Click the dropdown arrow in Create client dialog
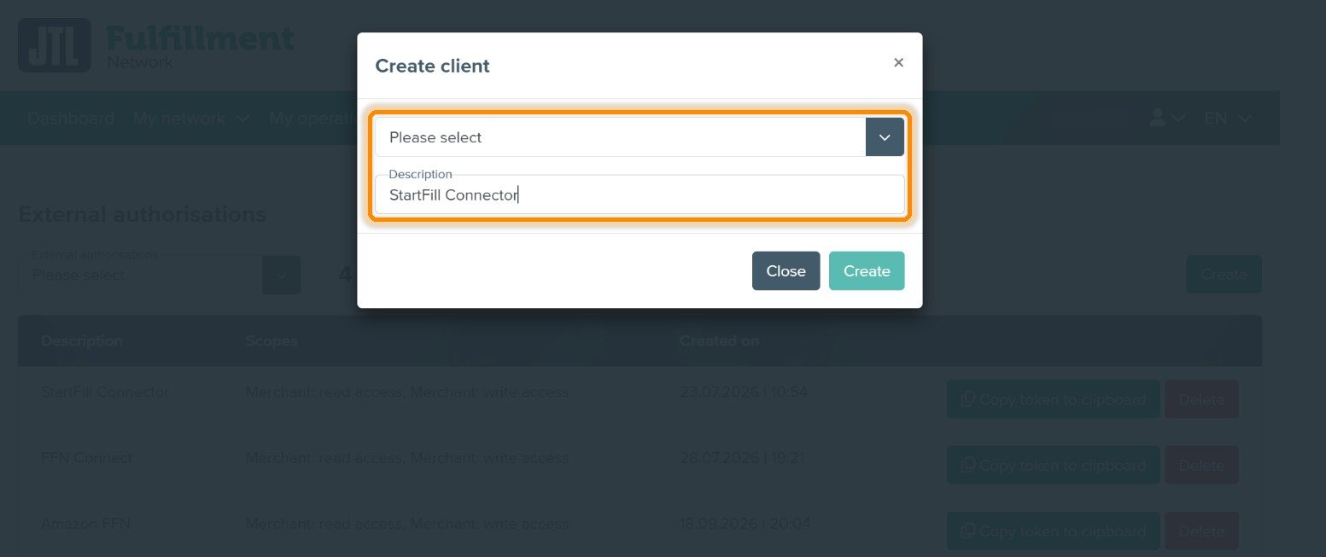The image size is (1326, 557). (x=885, y=137)
